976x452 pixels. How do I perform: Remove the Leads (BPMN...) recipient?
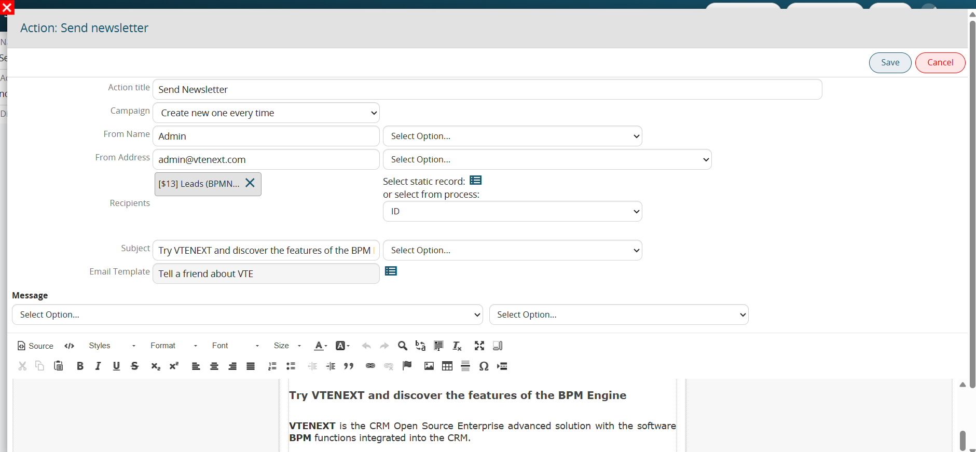click(x=250, y=183)
